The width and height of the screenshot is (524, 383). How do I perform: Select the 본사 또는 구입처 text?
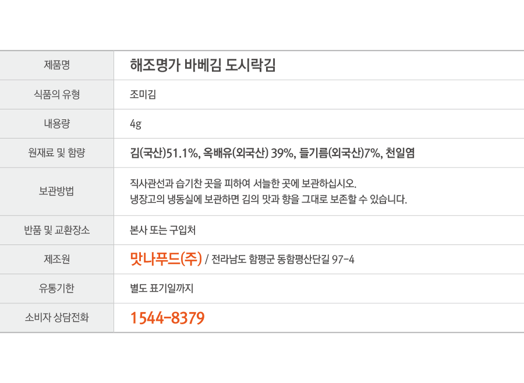[x=163, y=230]
